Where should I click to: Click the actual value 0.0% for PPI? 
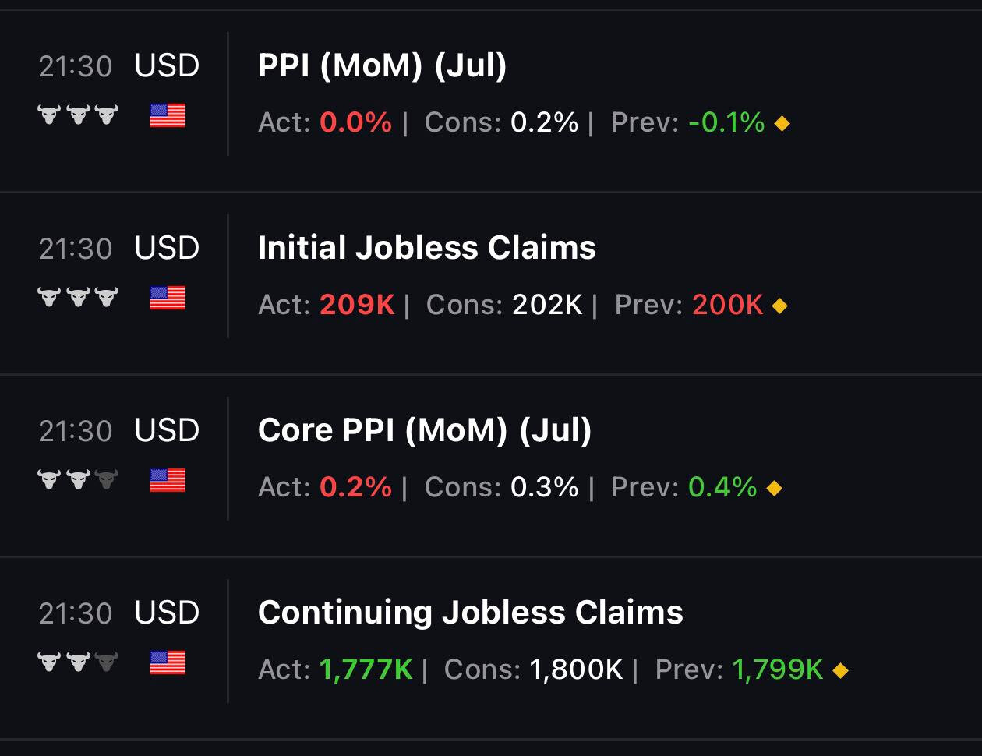coord(355,122)
